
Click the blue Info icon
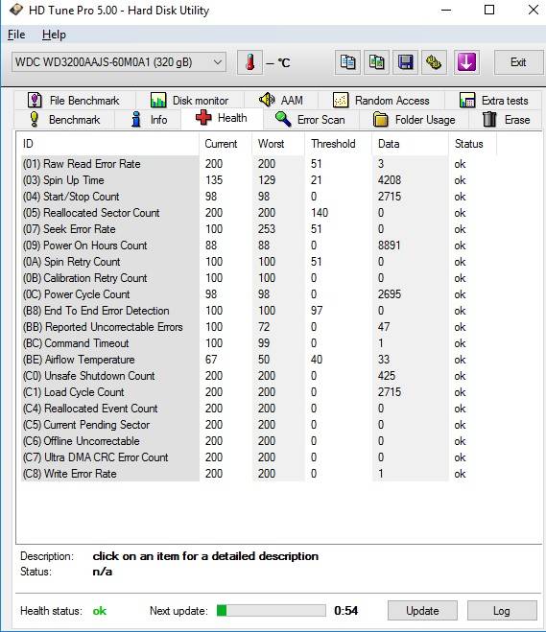click(x=136, y=119)
